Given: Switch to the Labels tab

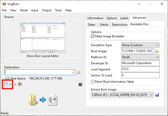Looking at the screenshot, I should (x=124, y=18).
